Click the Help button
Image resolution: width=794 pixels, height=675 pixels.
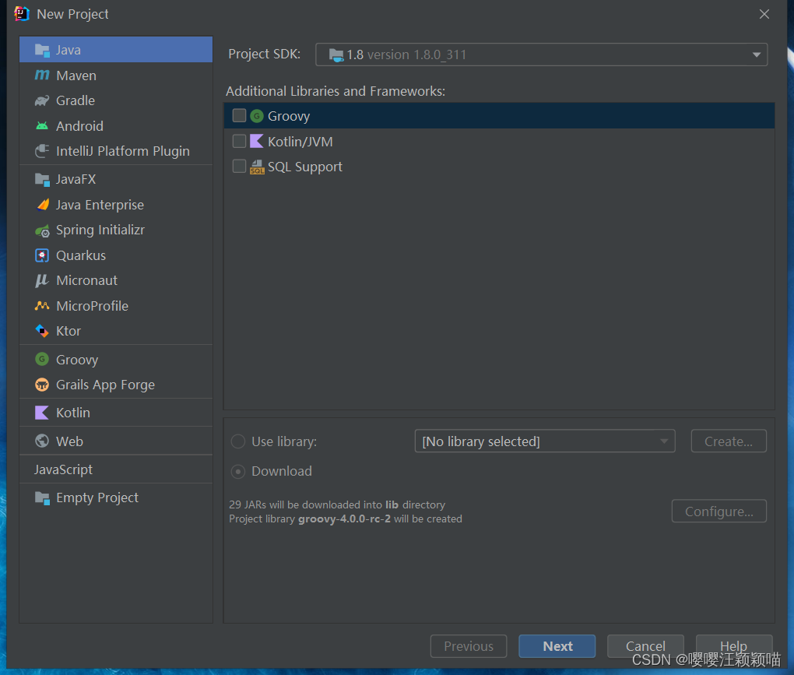tap(734, 646)
